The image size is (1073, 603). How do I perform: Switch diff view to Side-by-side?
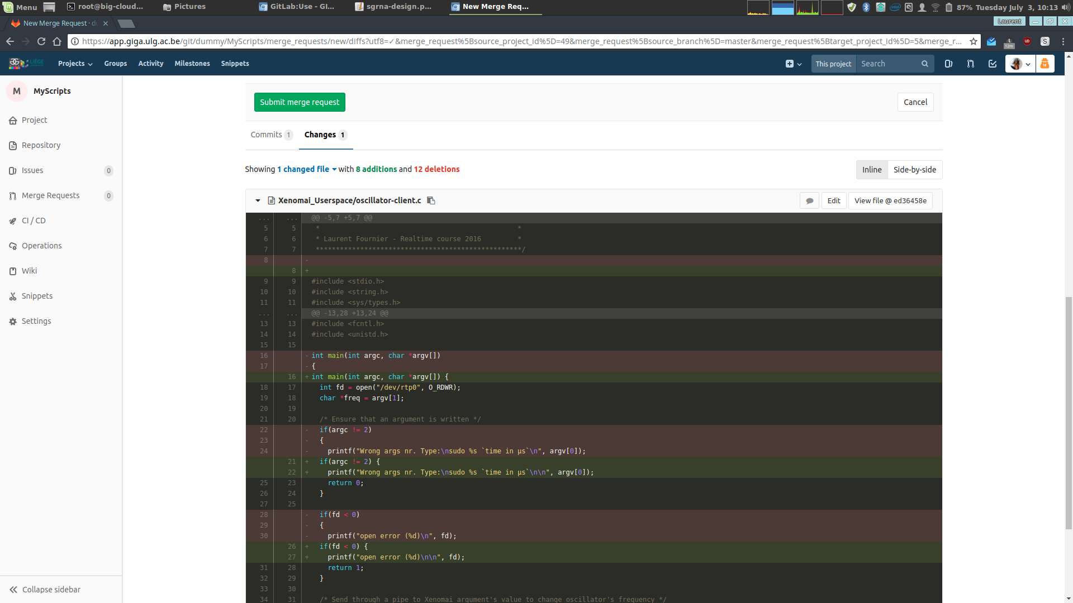(x=914, y=170)
